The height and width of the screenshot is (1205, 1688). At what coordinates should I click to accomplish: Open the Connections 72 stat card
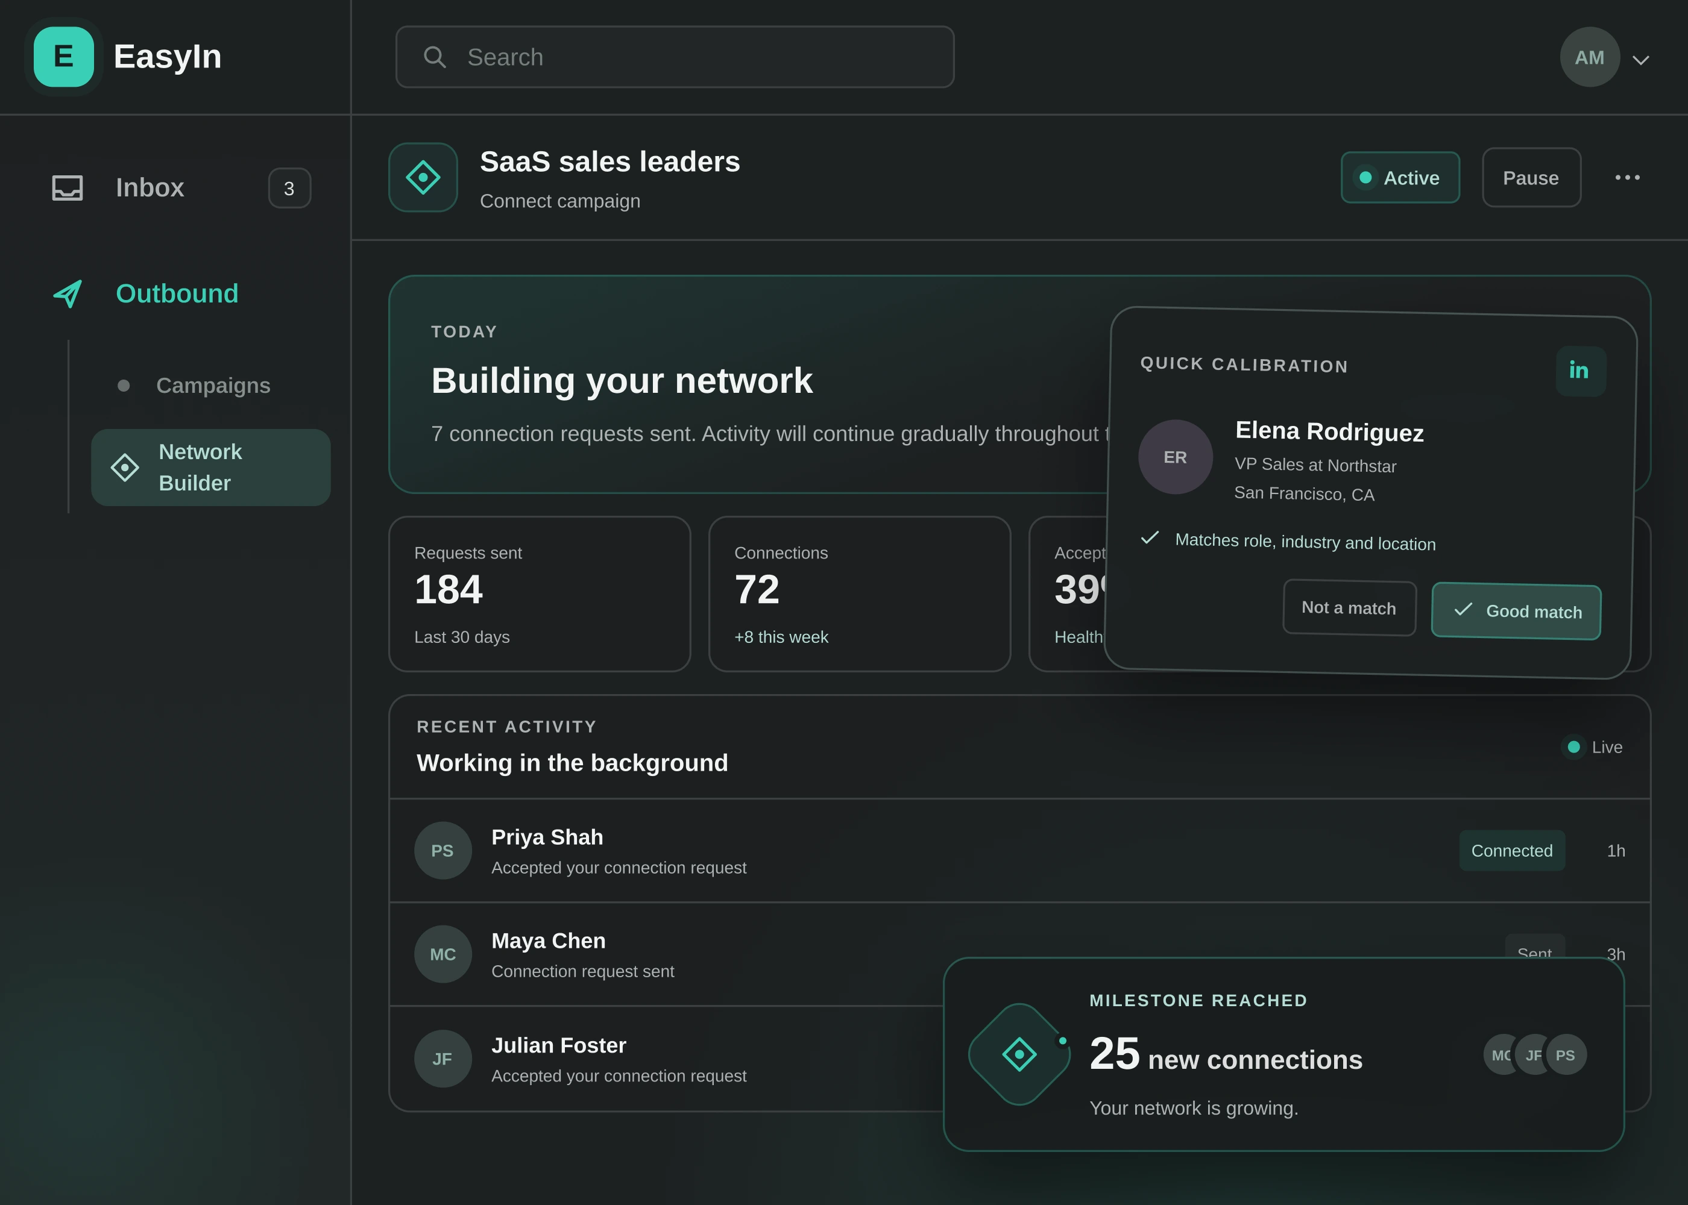pos(860,593)
